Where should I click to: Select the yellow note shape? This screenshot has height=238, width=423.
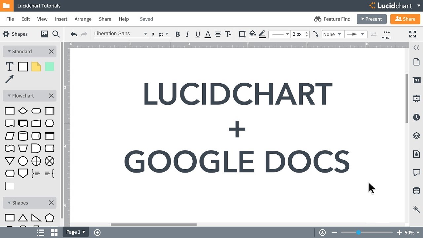coord(36,67)
